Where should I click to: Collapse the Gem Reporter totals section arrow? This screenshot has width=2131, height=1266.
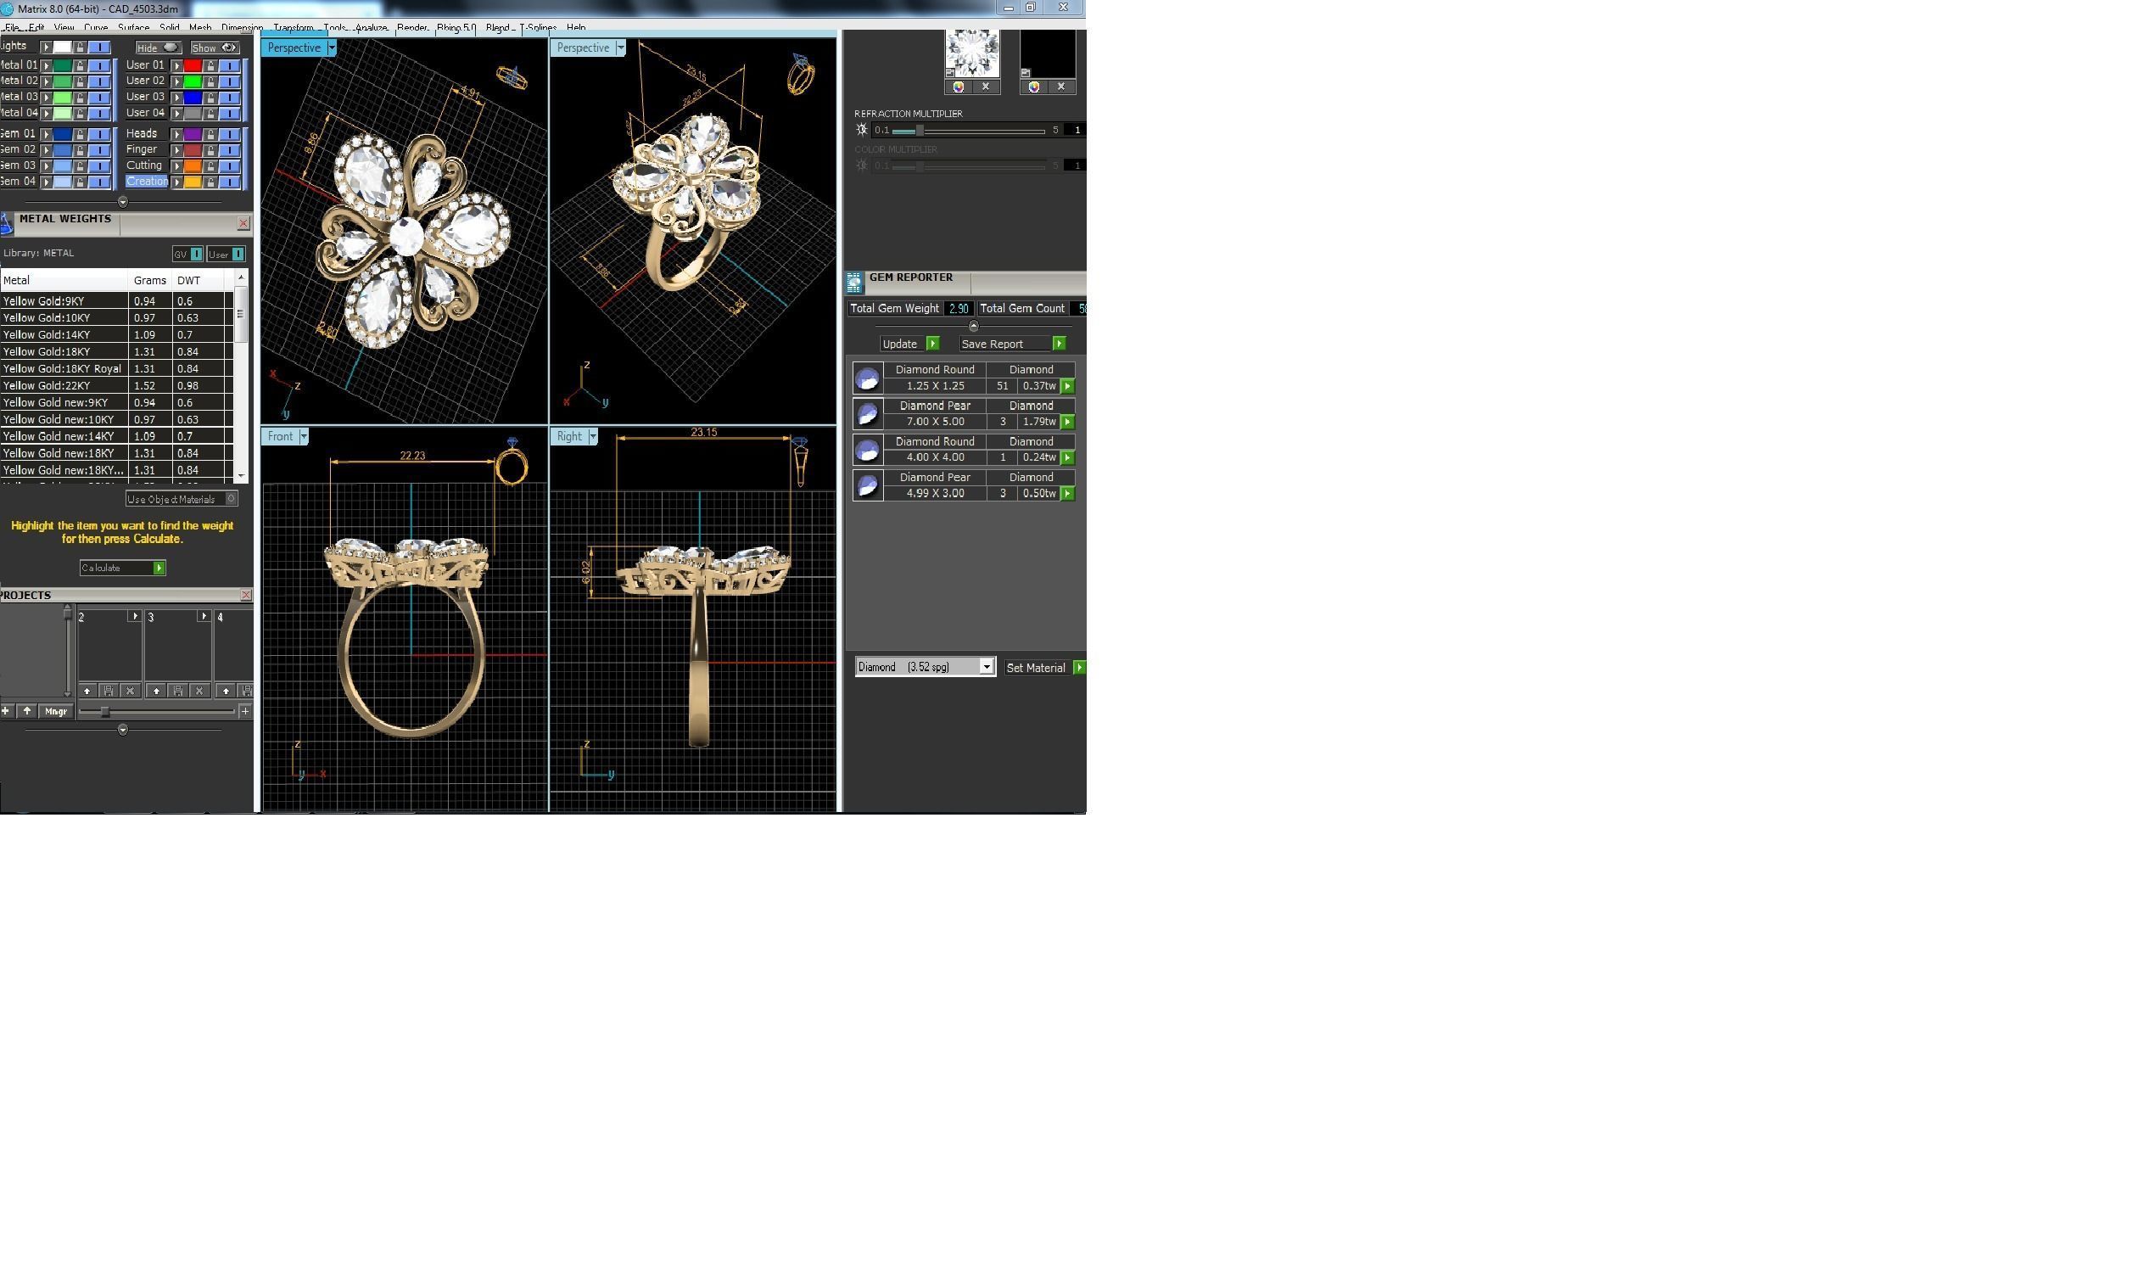tap(973, 326)
